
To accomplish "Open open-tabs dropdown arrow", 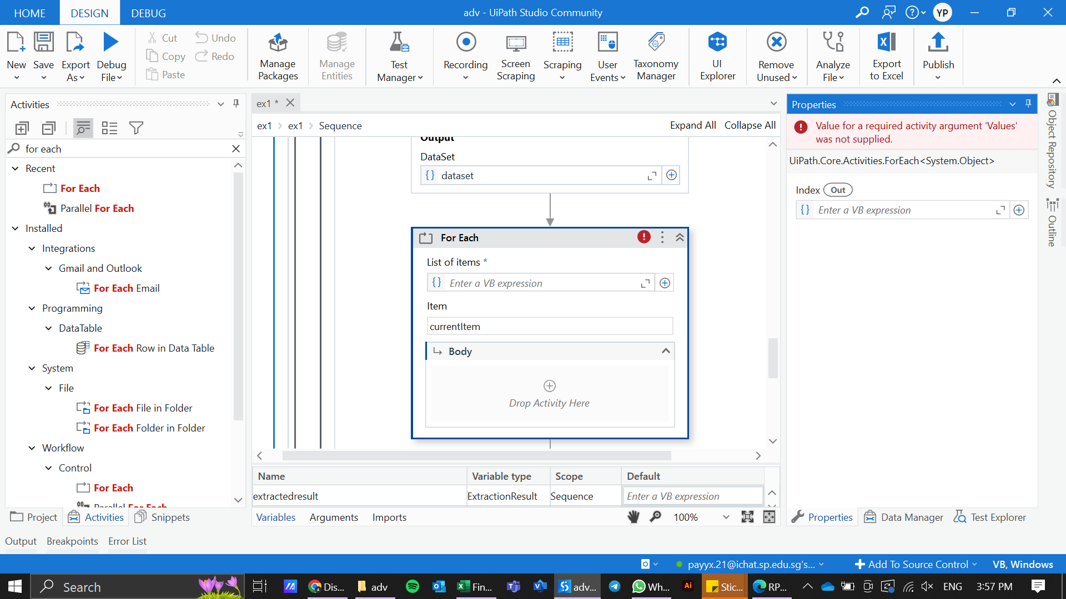I will click(773, 104).
